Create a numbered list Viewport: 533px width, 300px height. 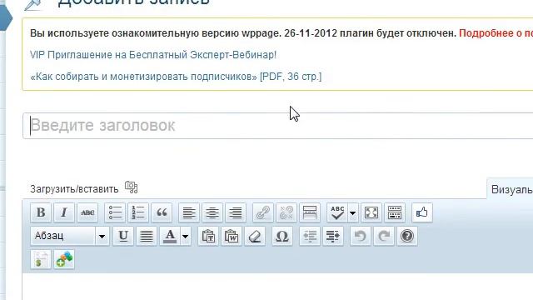click(x=138, y=212)
